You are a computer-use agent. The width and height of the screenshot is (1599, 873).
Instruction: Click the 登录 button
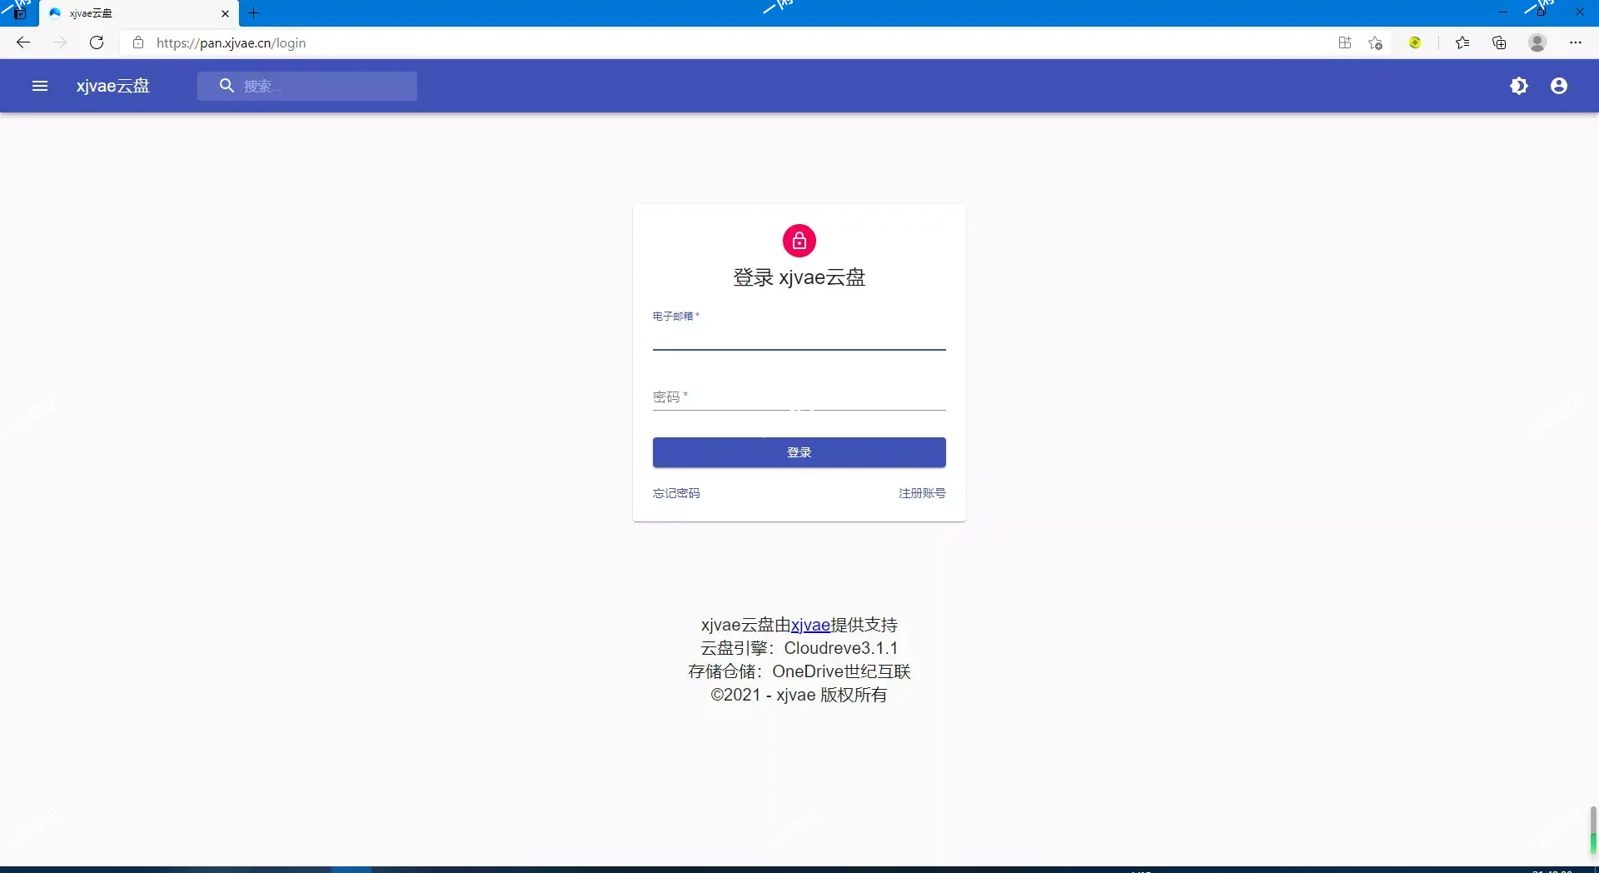[799, 452]
